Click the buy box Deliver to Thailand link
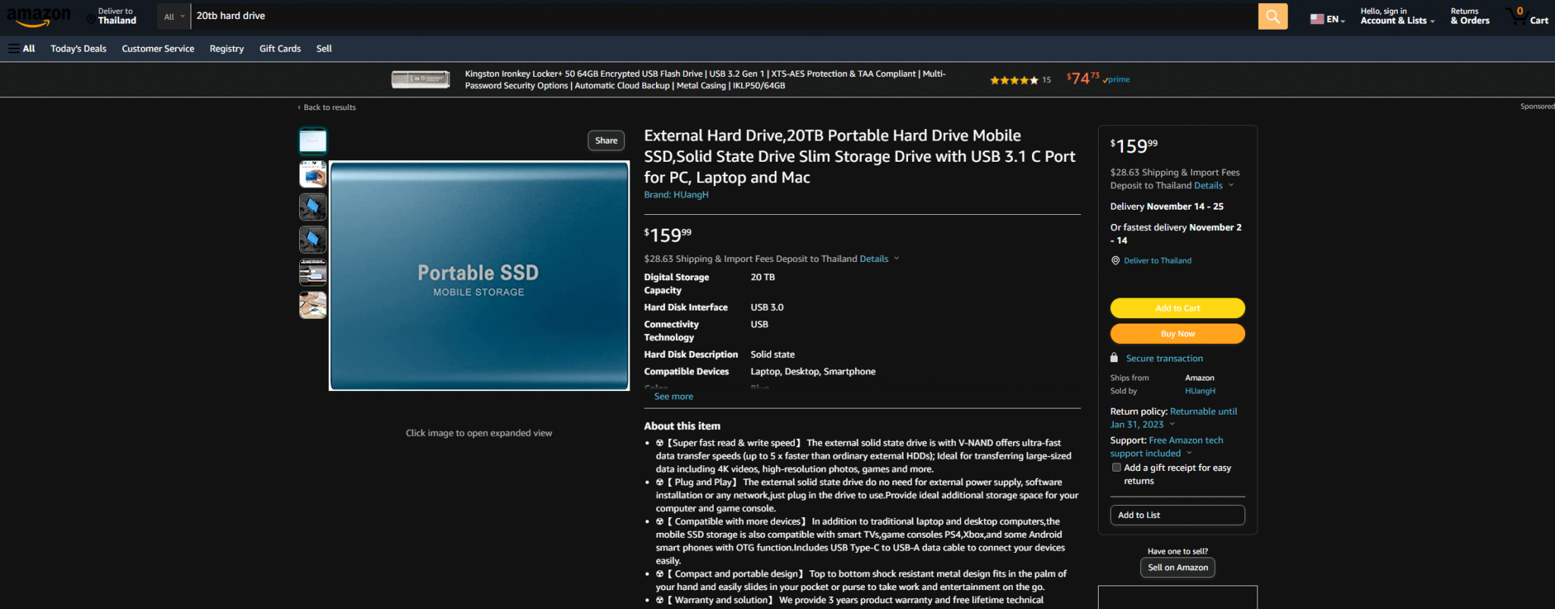Image resolution: width=1555 pixels, height=609 pixels. click(1158, 260)
